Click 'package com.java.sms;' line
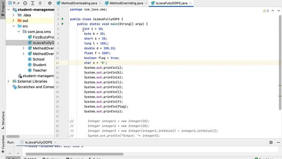This screenshot has height=159, width=282. coord(88,9)
